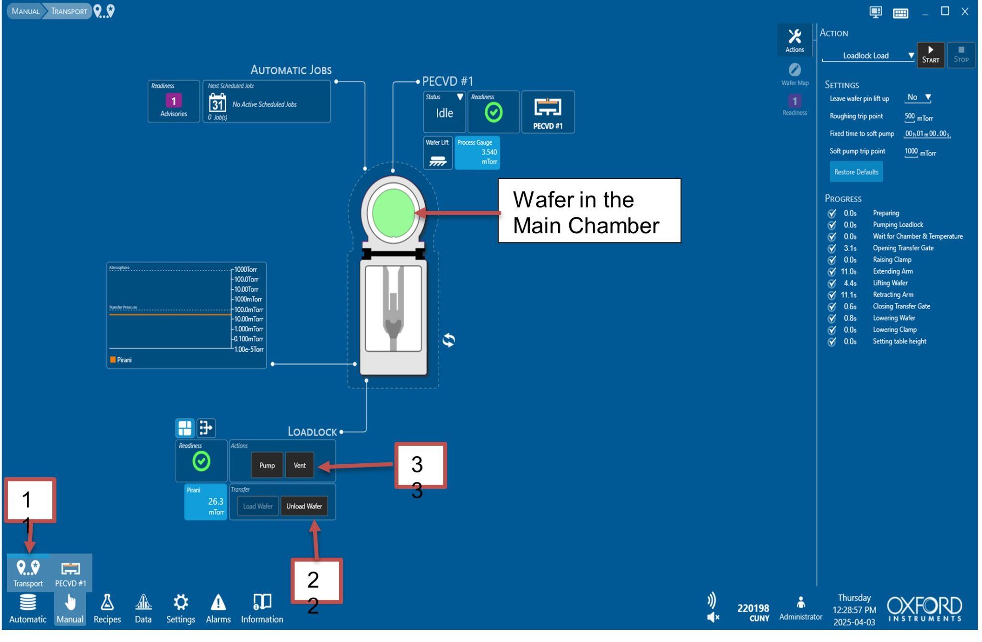
Task: Open the side Readiness badge panel
Action: 795,105
